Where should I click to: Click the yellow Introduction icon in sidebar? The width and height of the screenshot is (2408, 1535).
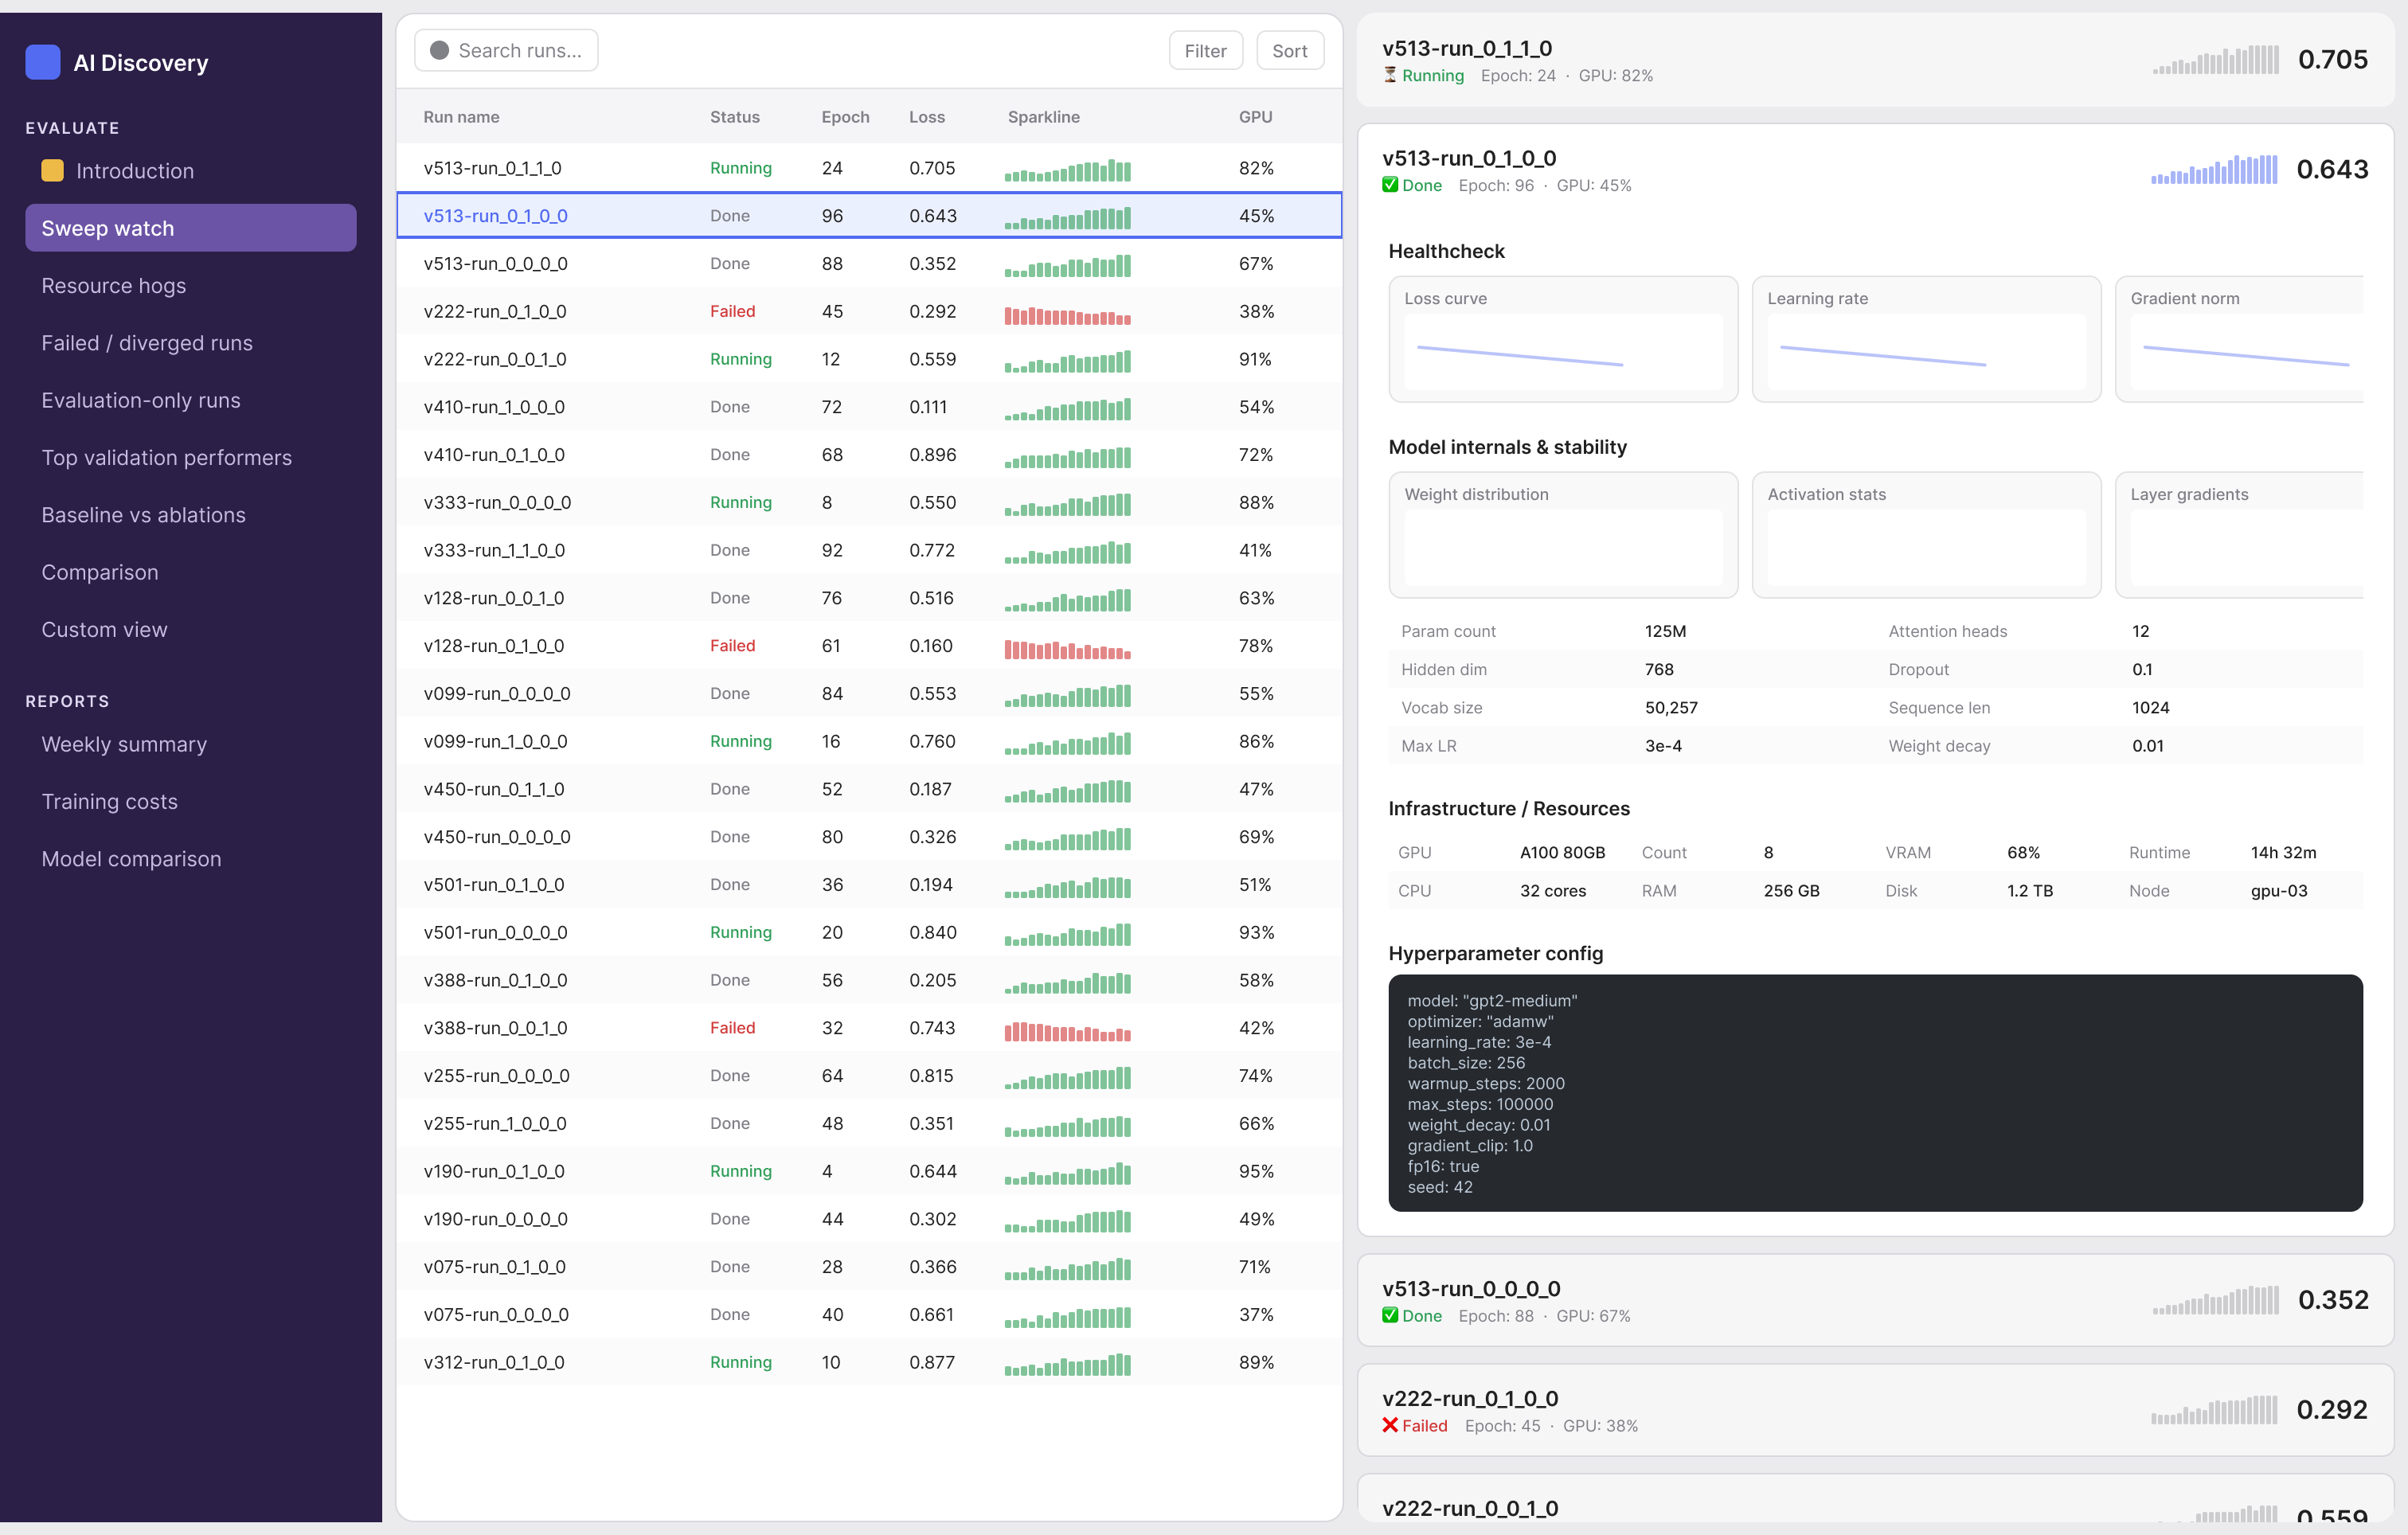52,171
